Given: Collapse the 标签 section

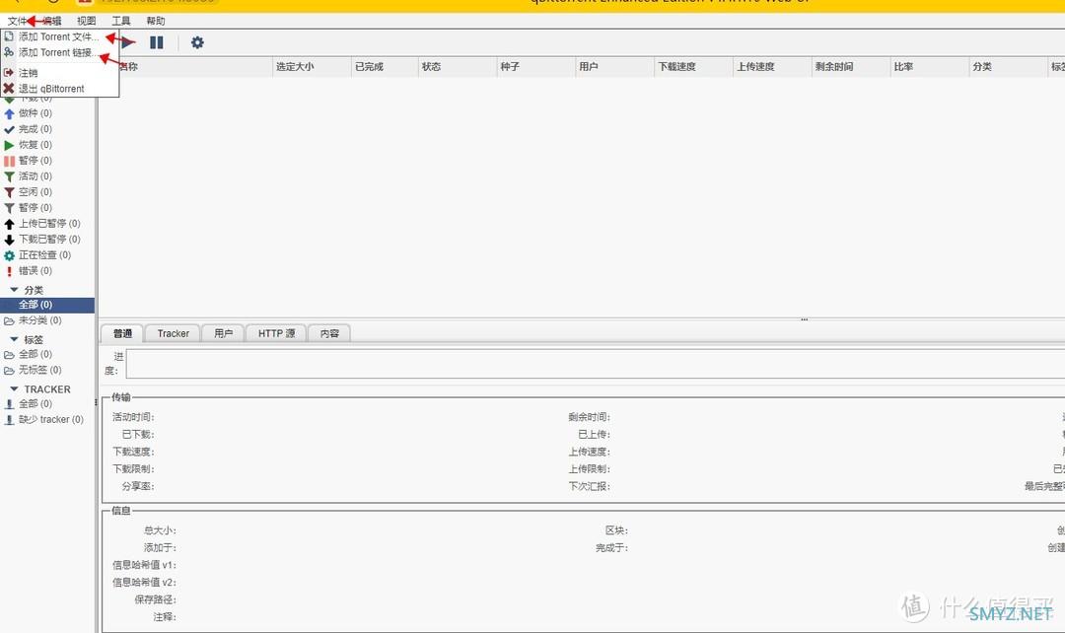Looking at the screenshot, I should (14, 339).
